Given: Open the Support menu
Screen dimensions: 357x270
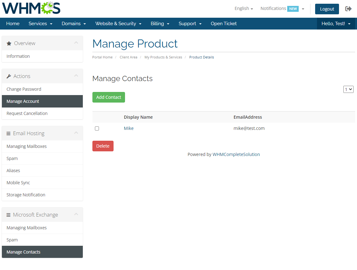Looking at the screenshot, I should [x=190, y=24].
